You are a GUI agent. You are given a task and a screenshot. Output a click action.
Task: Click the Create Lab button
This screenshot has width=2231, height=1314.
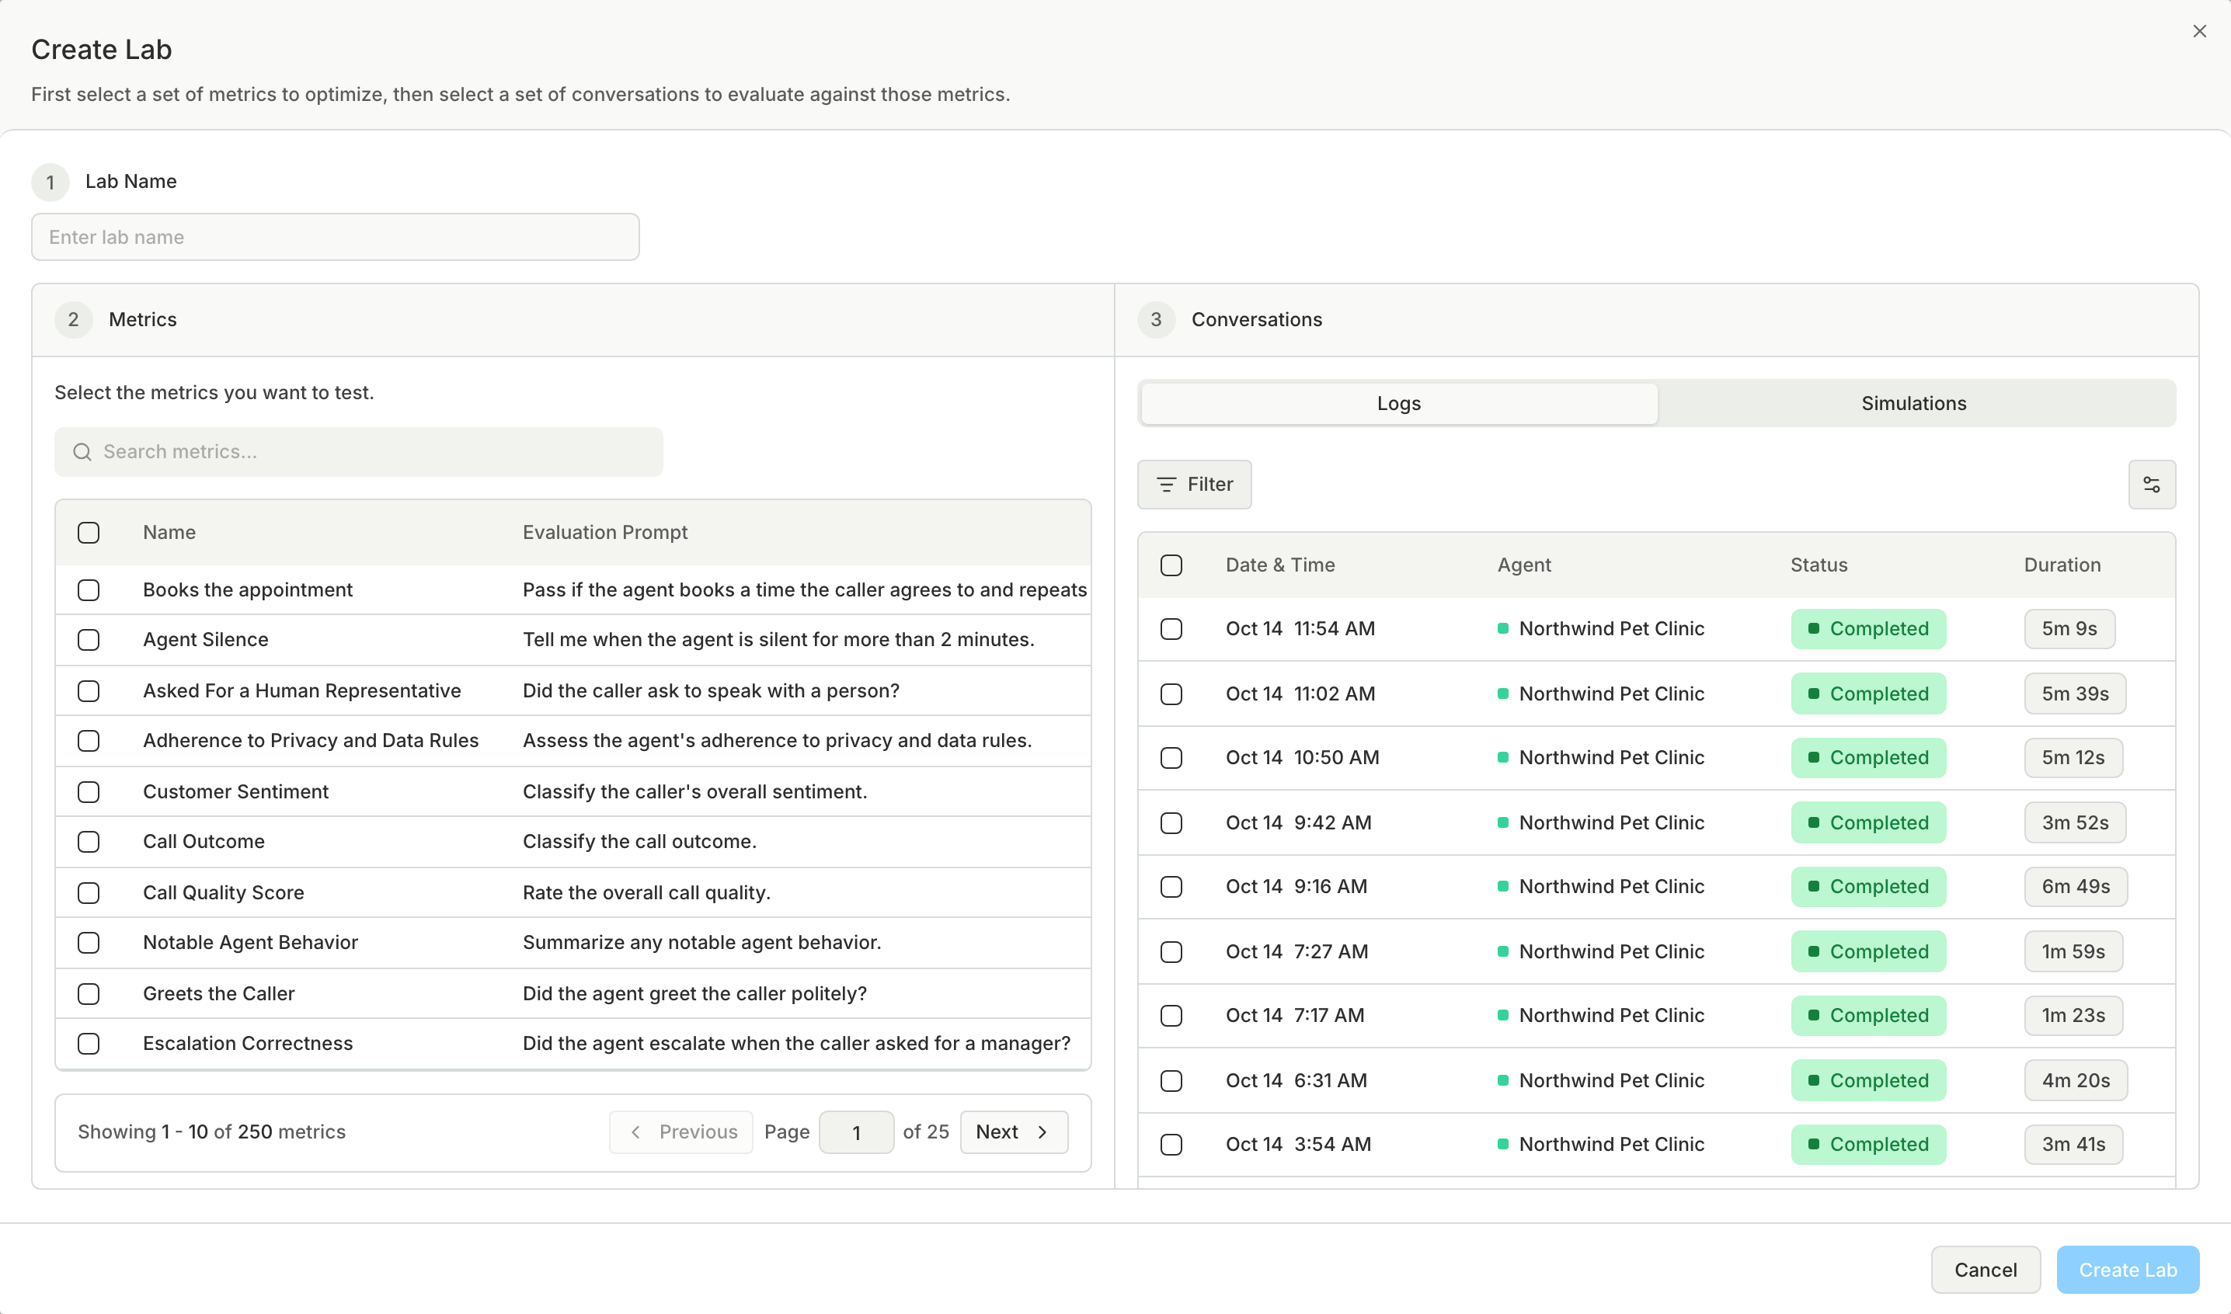point(2128,1270)
